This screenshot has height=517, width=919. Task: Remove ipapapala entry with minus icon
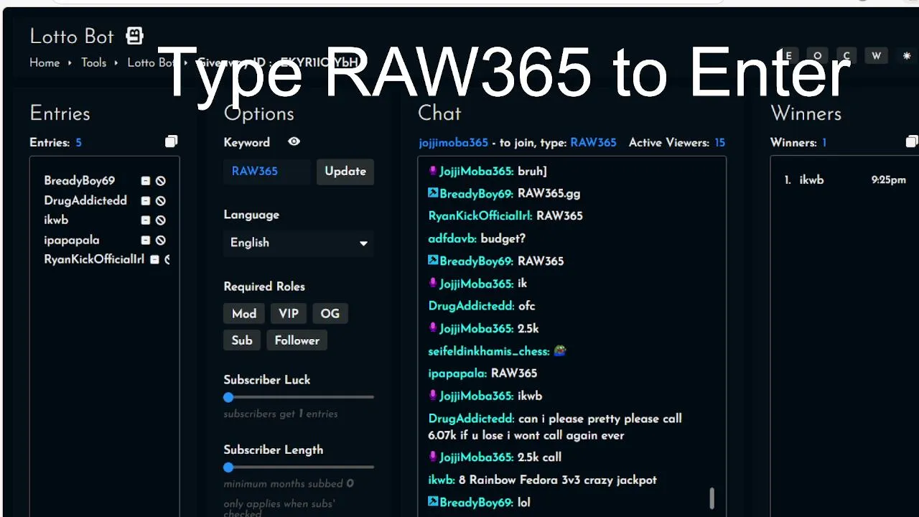[x=146, y=241]
